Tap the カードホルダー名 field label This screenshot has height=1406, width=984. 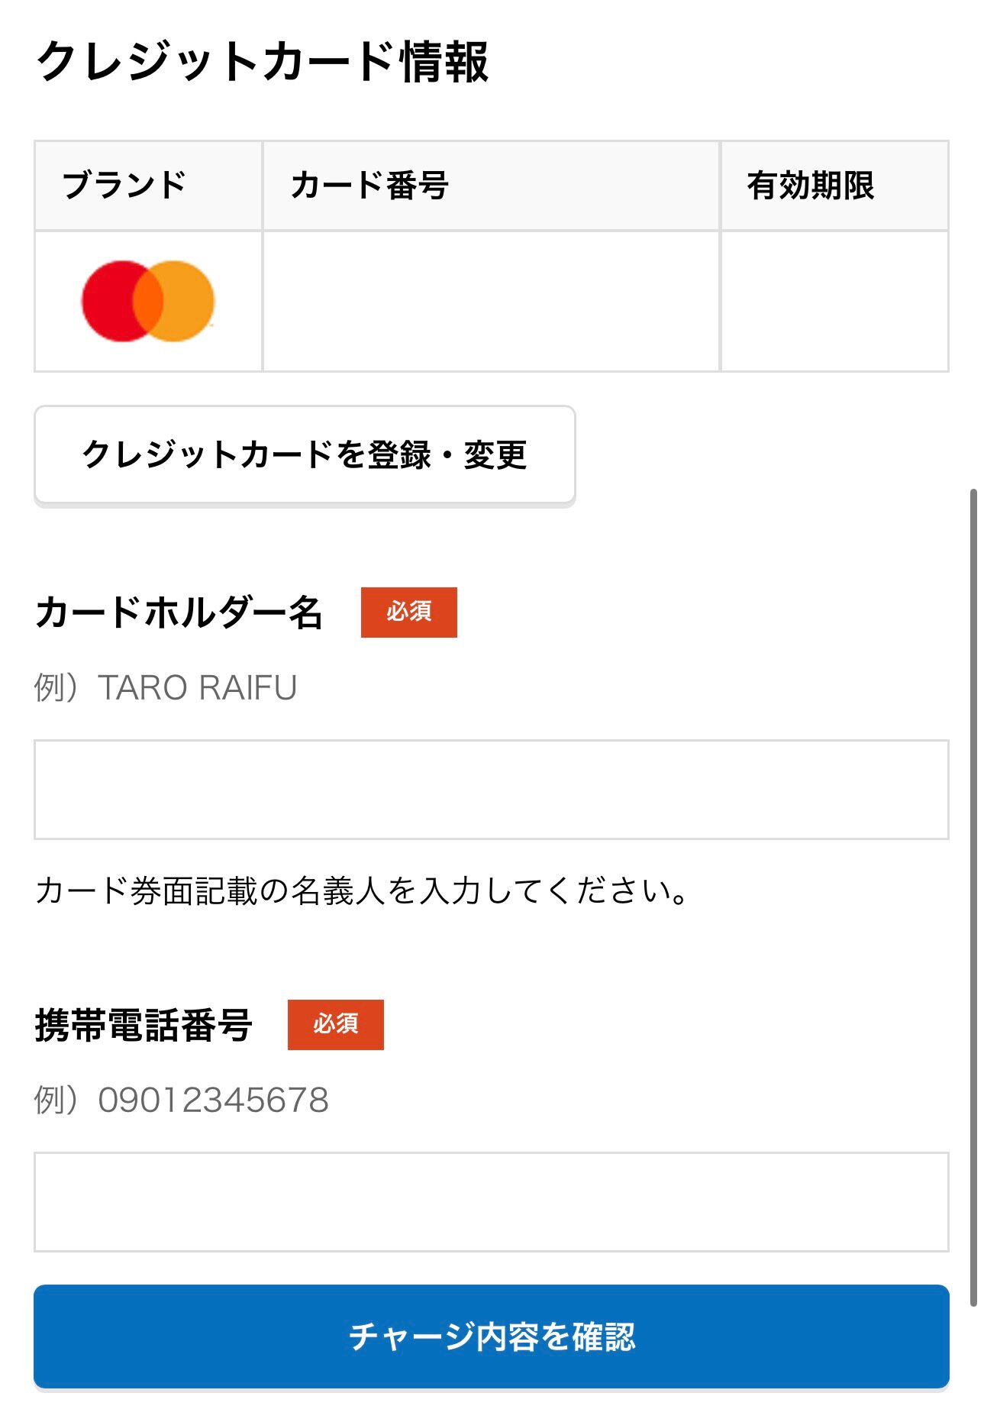(x=179, y=612)
